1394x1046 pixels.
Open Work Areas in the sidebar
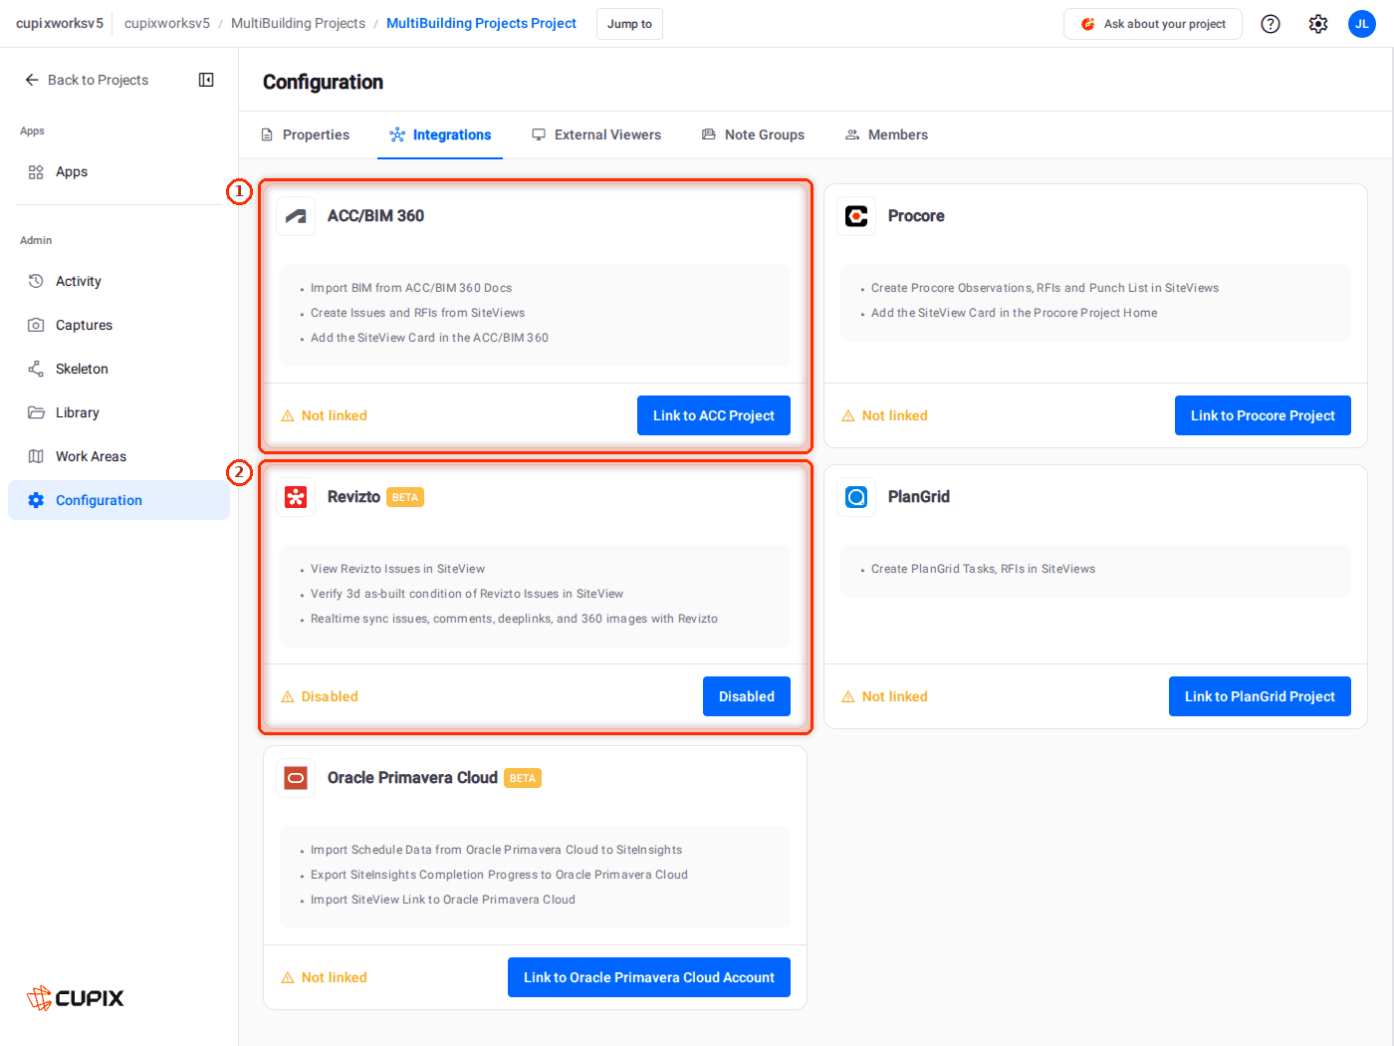pyautogui.click(x=118, y=456)
